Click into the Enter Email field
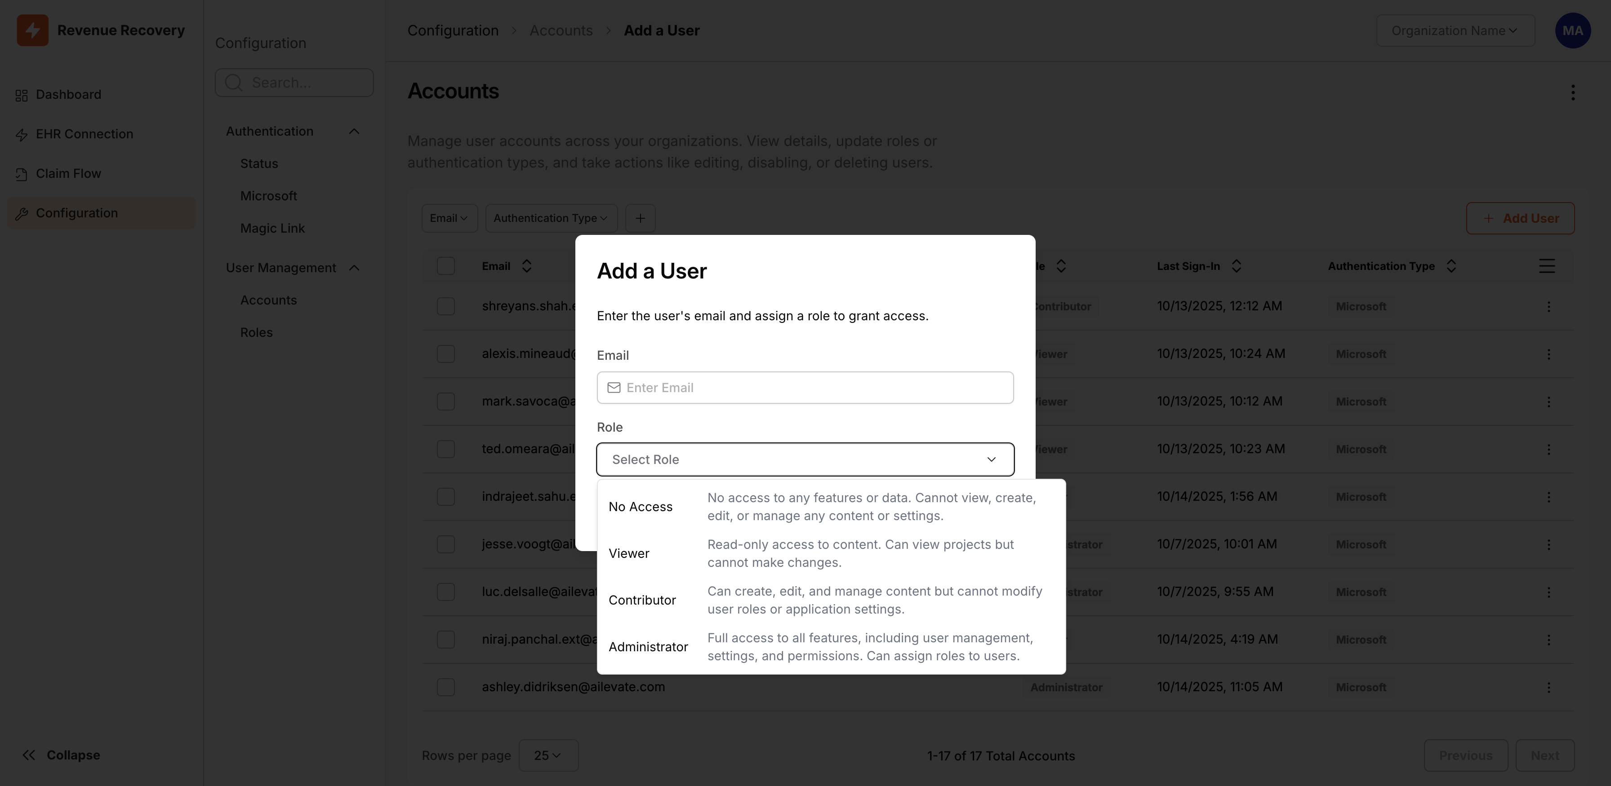The width and height of the screenshot is (1611, 786). point(813,387)
